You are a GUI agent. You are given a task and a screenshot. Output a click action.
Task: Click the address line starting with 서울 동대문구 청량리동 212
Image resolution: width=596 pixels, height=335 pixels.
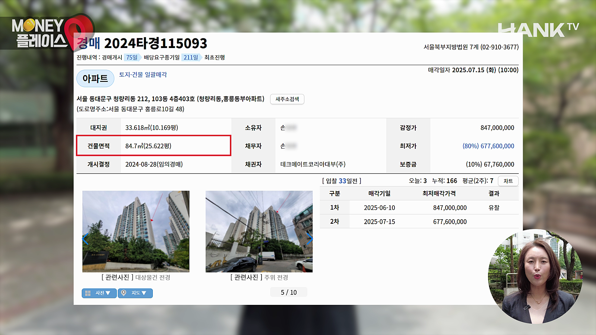170,99
